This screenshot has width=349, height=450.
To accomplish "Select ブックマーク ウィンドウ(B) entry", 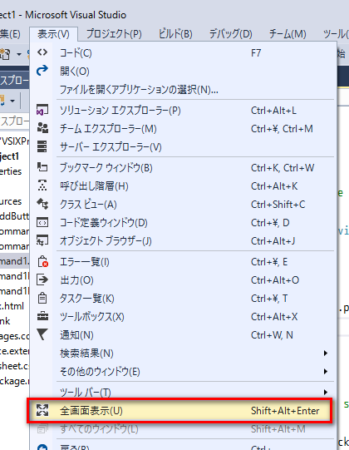I will tap(184, 167).
